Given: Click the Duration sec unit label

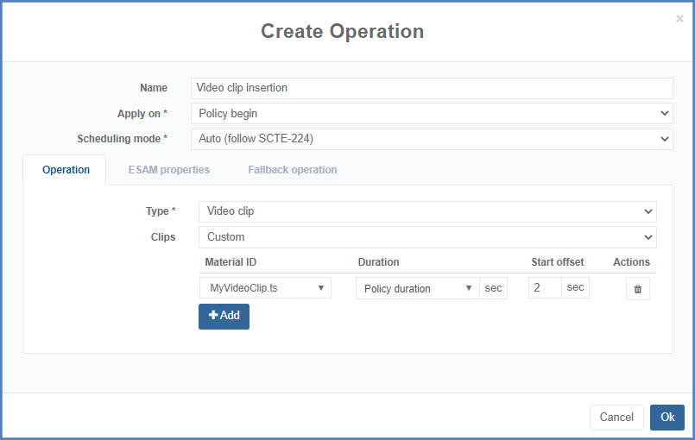Looking at the screenshot, I should [x=493, y=288].
